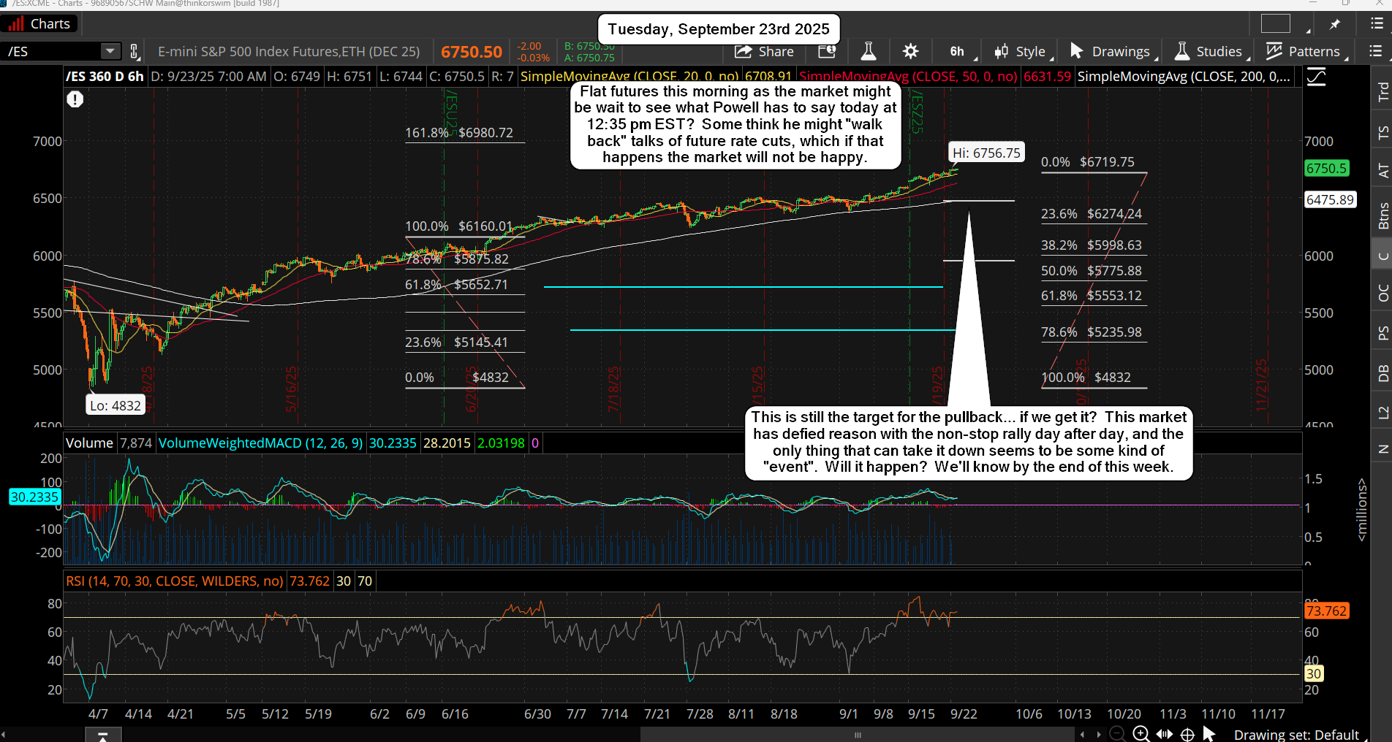Click the Share button
This screenshot has height=742, width=1392.
click(765, 51)
